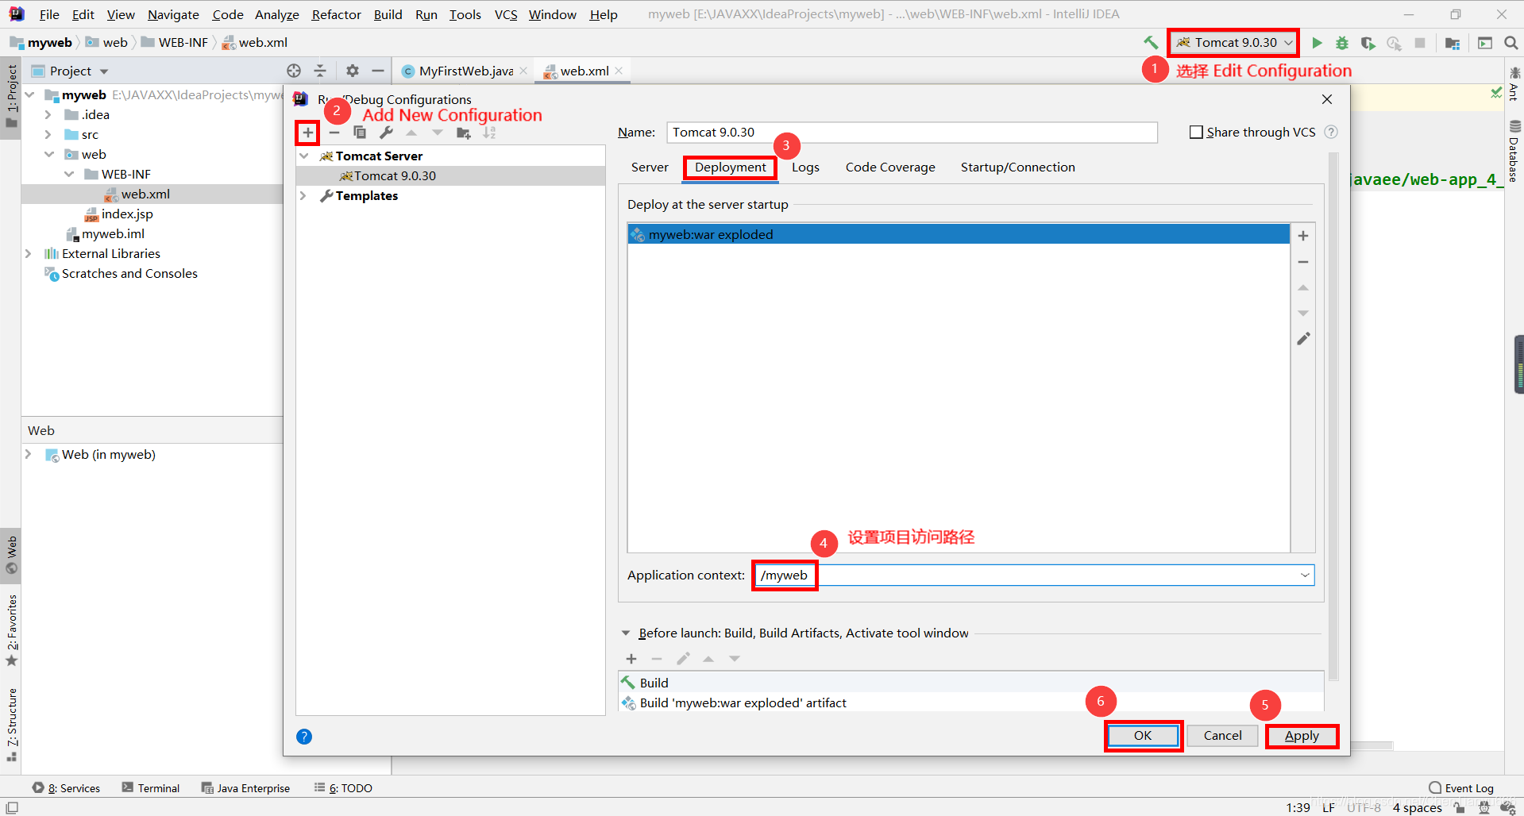Image resolution: width=1524 pixels, height=816 pixels.
Task: Open Application context dropdown arrow
Action: (1305, 575)
